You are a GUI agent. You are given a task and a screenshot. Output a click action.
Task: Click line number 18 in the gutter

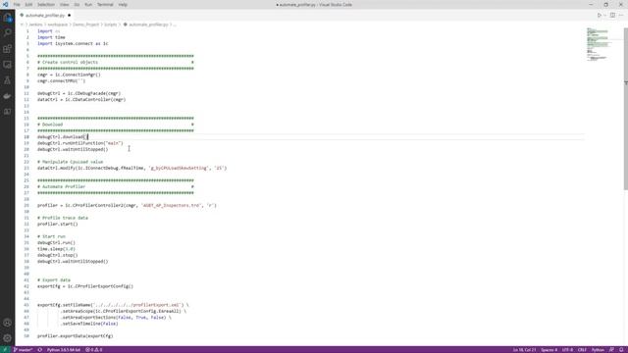(26, 137)
